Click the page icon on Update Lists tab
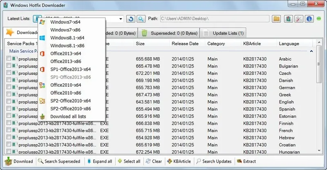 pyautogui.click(x=206, y=33)
